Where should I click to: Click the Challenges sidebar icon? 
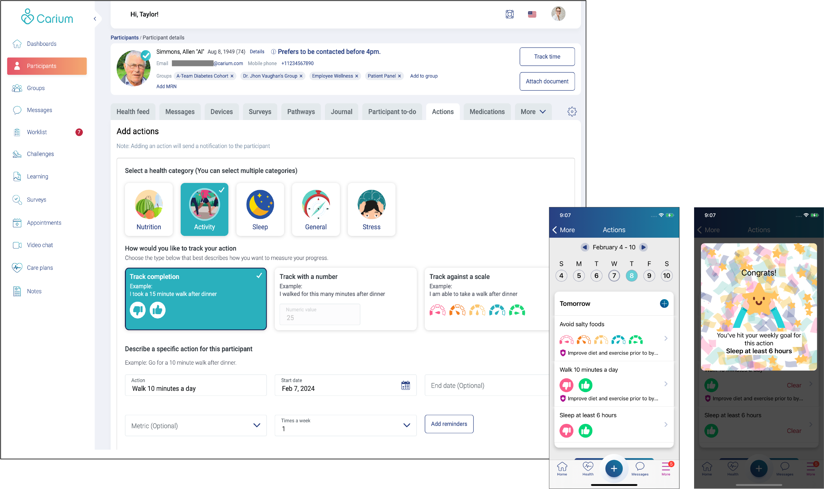tap(17, 154)
